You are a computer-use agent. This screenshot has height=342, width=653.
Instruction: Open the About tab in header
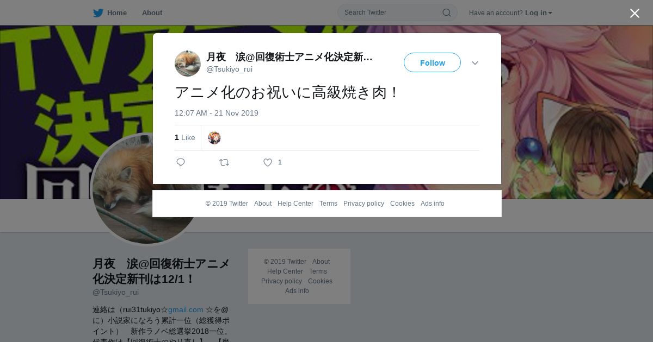coord(152,13)
